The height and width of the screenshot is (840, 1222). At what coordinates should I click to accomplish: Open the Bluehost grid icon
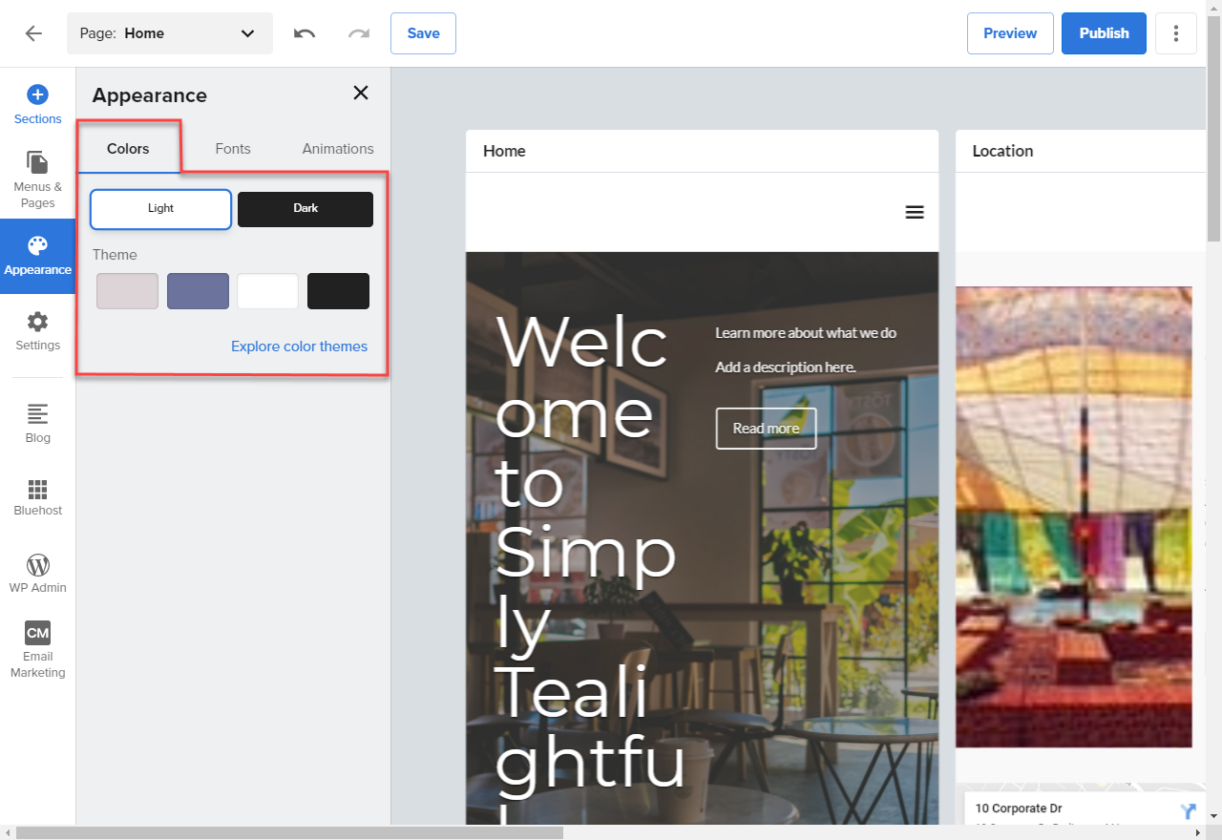(x=37, y=490)
